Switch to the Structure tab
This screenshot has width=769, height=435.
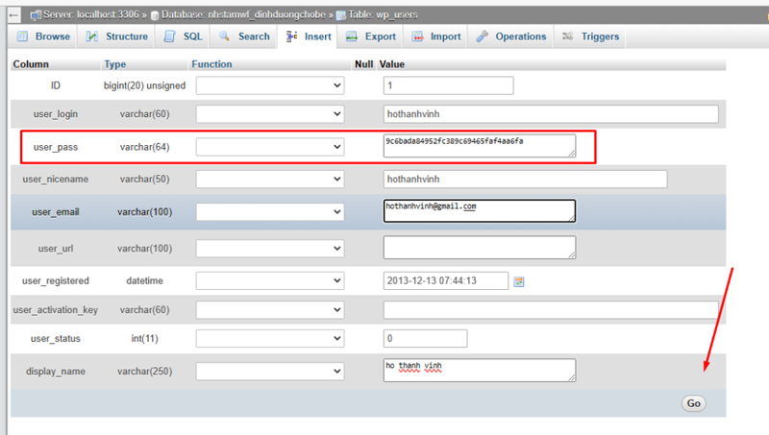116,36
